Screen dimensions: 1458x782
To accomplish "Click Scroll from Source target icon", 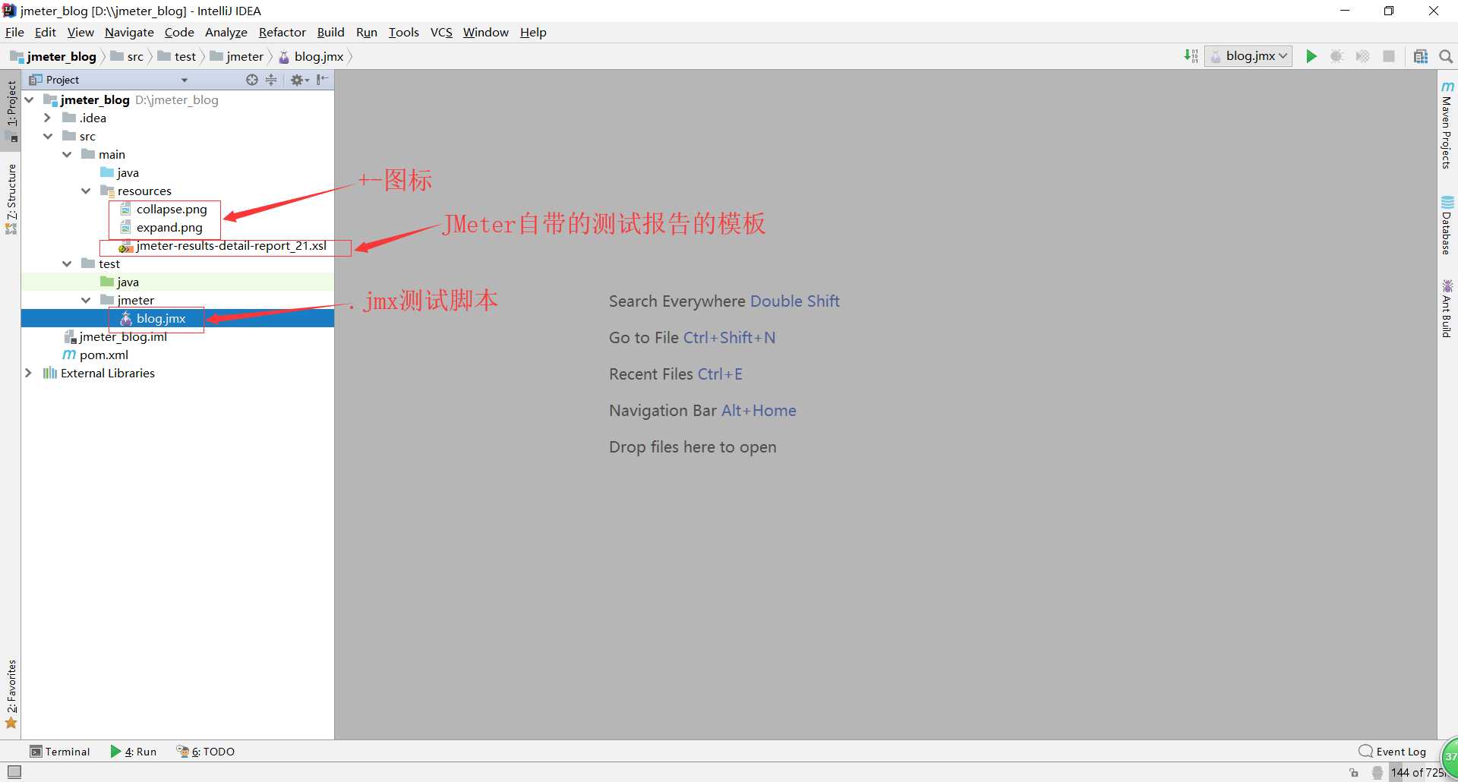I will (252, 80).
